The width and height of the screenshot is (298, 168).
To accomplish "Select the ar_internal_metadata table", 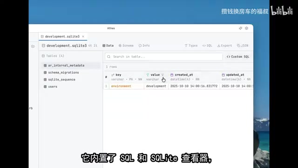I will [70, 65].
